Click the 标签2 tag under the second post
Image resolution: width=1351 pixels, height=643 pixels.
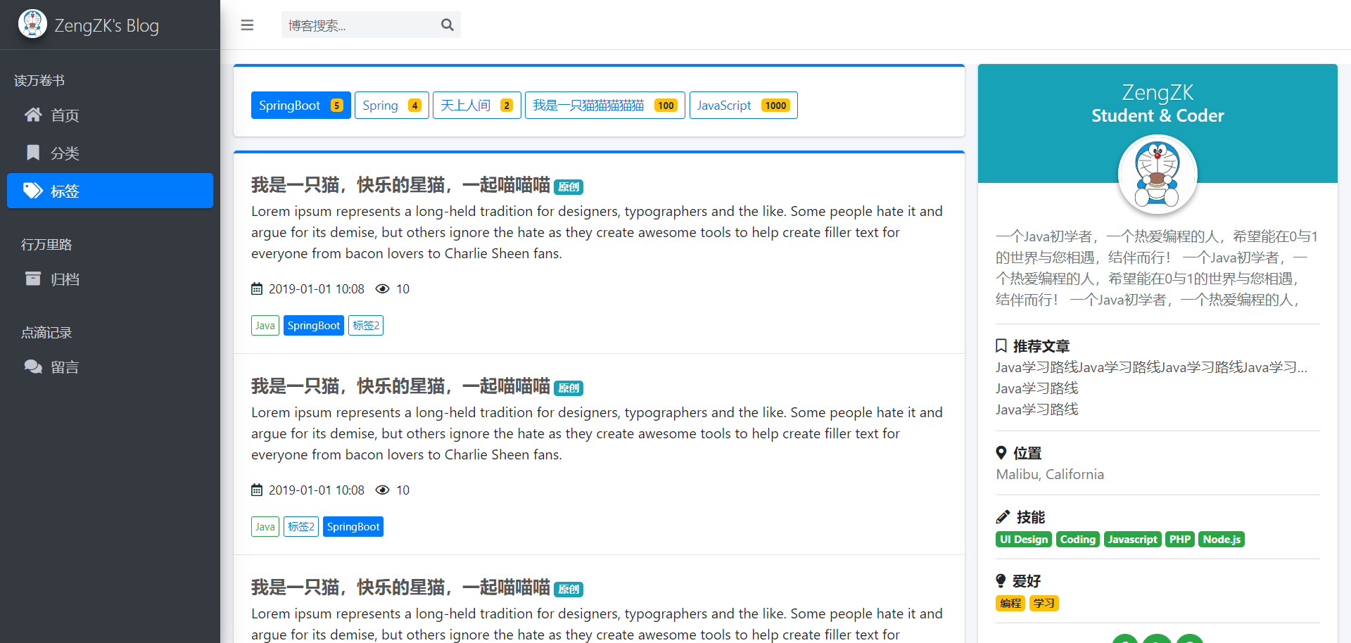301,527
